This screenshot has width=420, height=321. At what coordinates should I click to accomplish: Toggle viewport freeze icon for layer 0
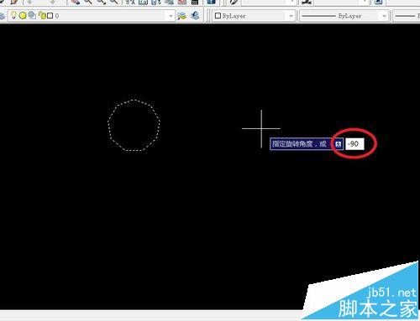click(x=32, y=15)
